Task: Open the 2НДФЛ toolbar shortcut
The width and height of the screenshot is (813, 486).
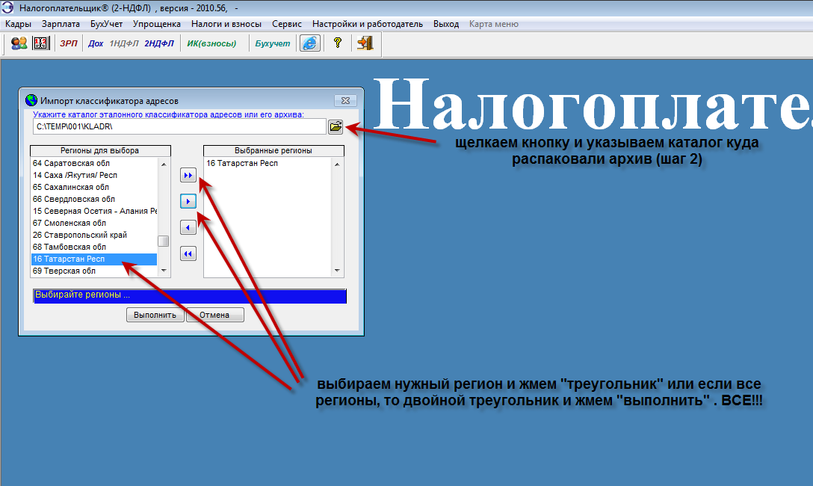Action: point(159,43)
